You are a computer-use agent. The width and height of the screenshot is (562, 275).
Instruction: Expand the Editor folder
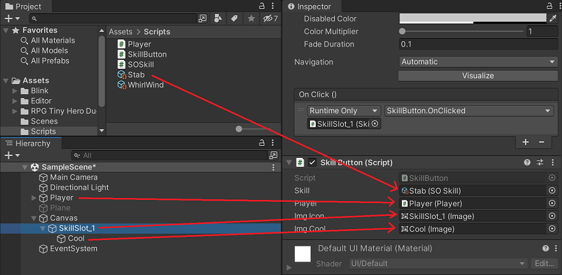click(x=15, y=101)
